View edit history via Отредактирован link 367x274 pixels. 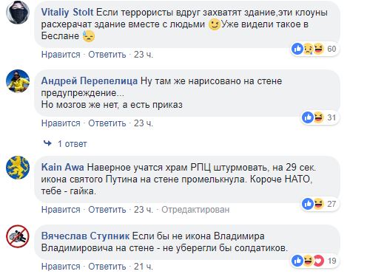(x=195, y=210)
